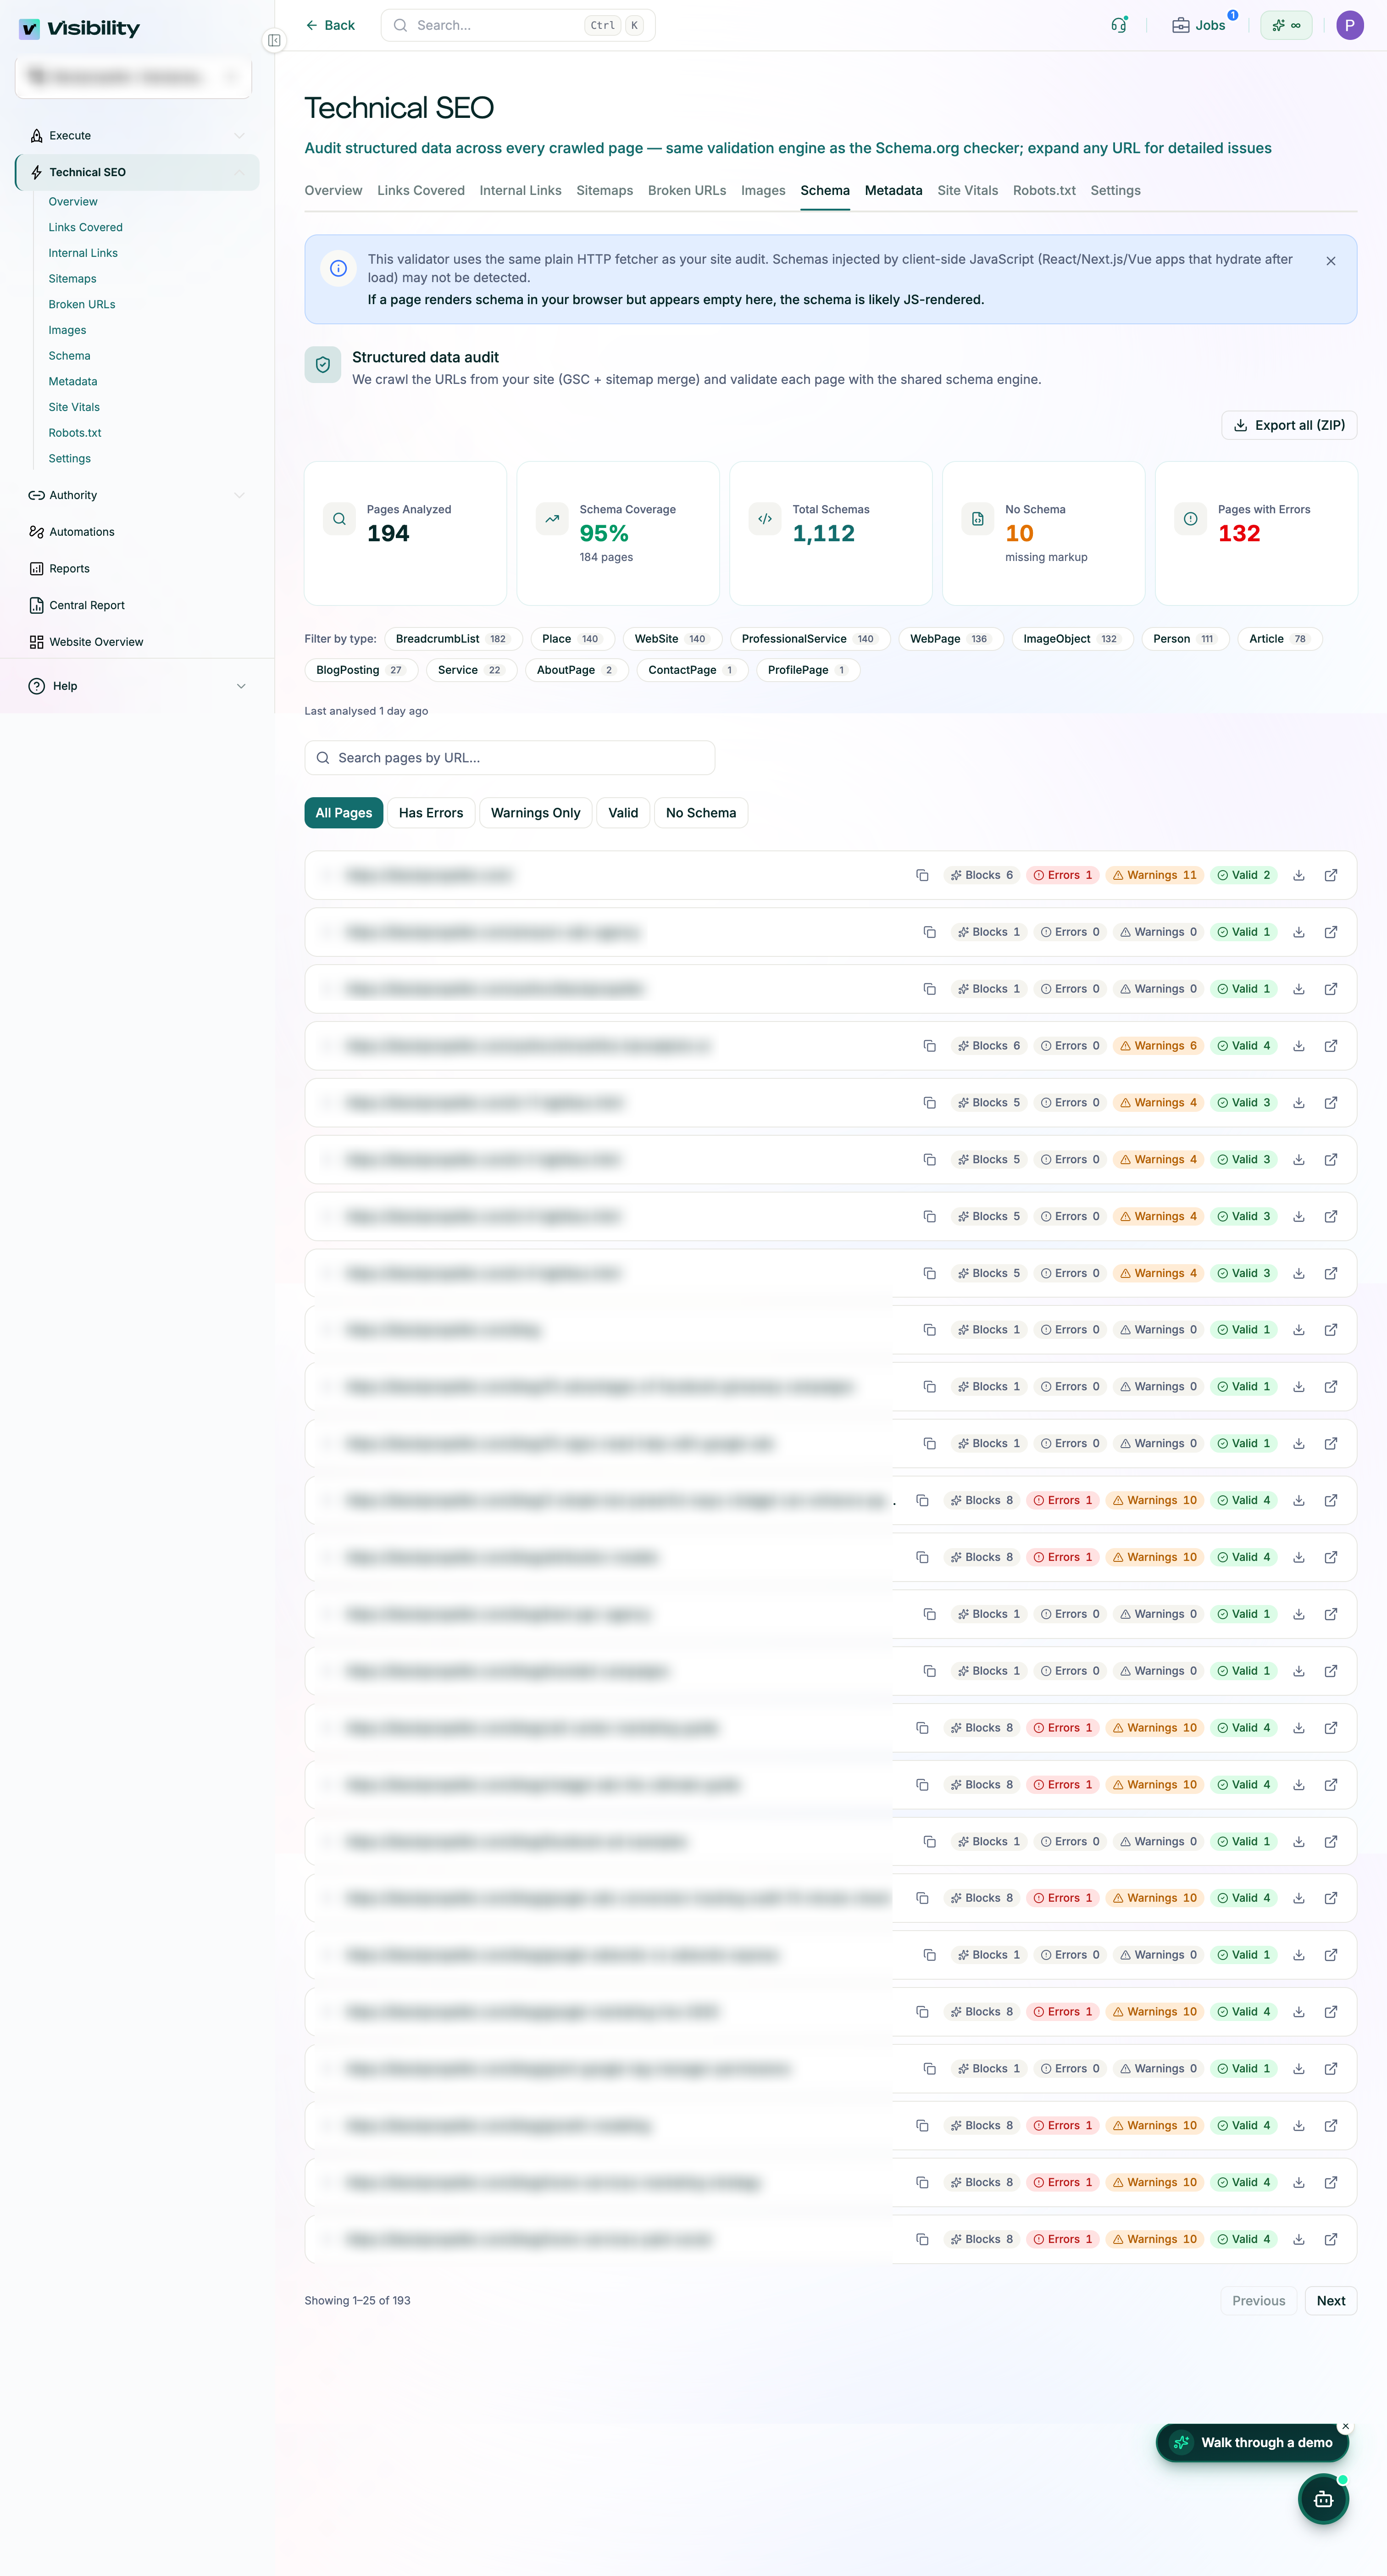Click the Total Schemas code icon
Image resolution: width=1387 pixels, height=2576 pixels.
[765, 519]
